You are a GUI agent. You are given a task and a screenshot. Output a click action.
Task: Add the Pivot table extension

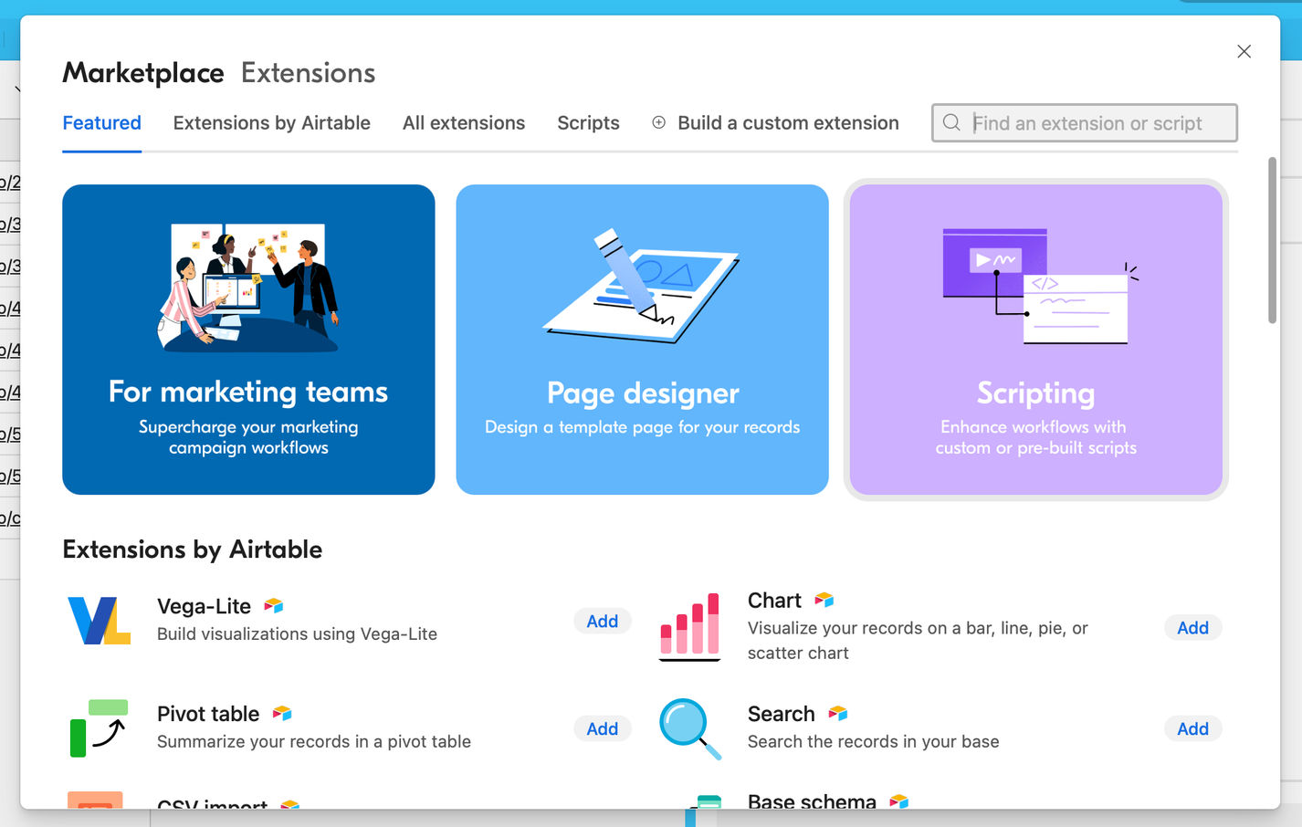603,728
